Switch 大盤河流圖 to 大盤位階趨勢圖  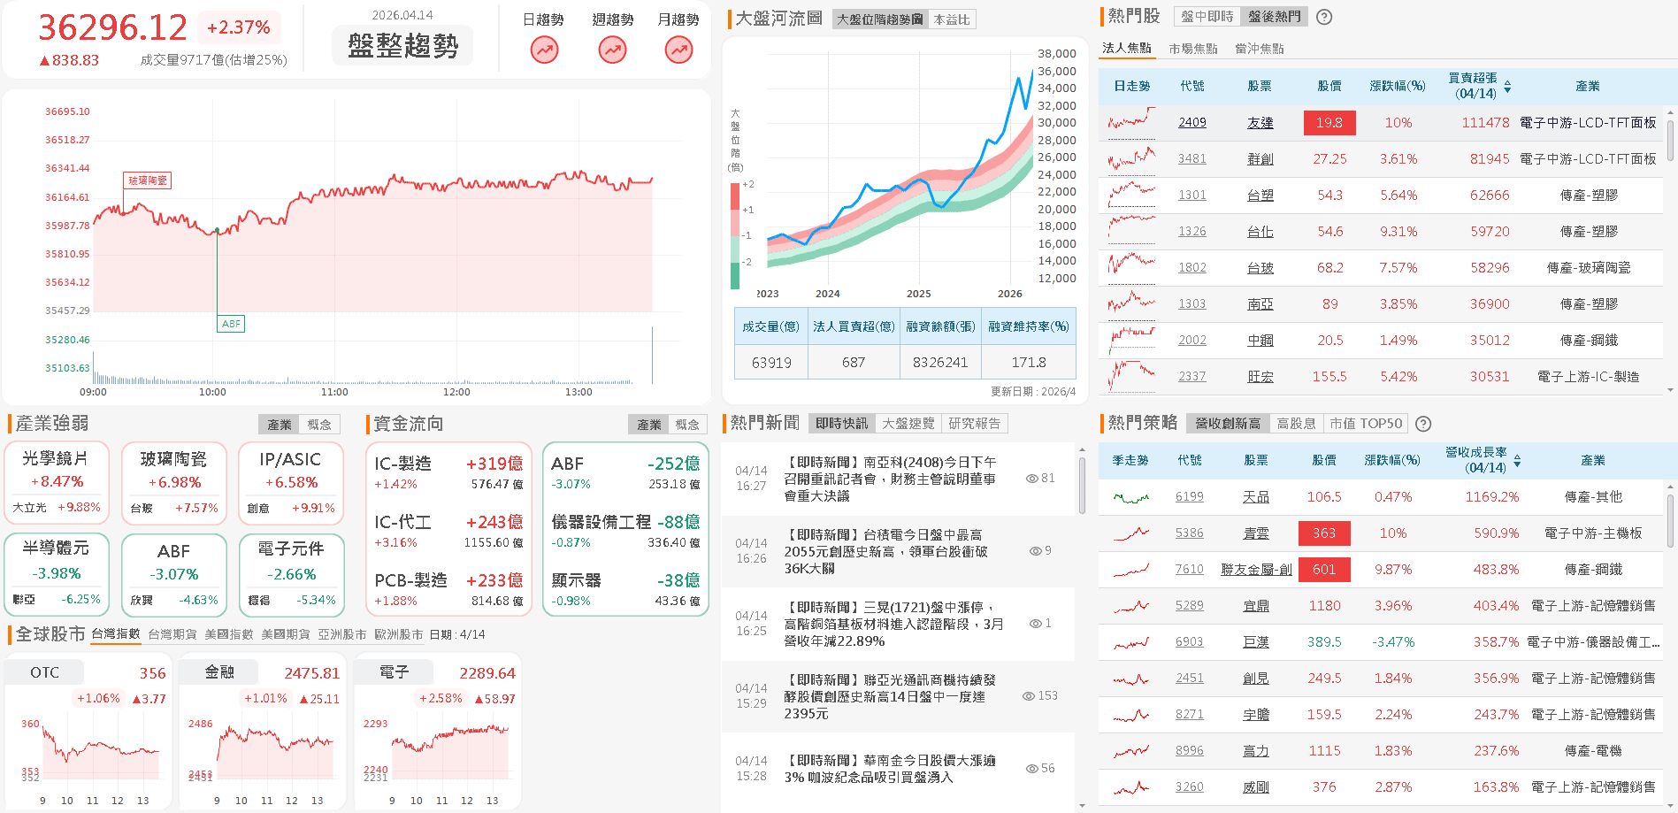click(879, 19)
